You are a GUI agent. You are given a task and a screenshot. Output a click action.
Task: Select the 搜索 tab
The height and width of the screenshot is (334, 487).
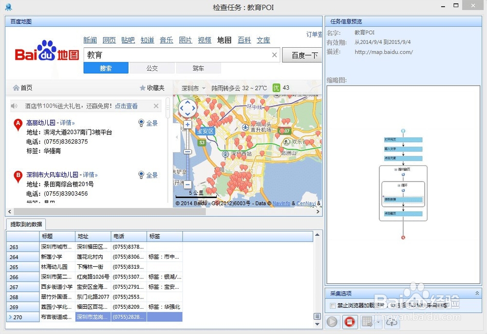pos(106,68)
